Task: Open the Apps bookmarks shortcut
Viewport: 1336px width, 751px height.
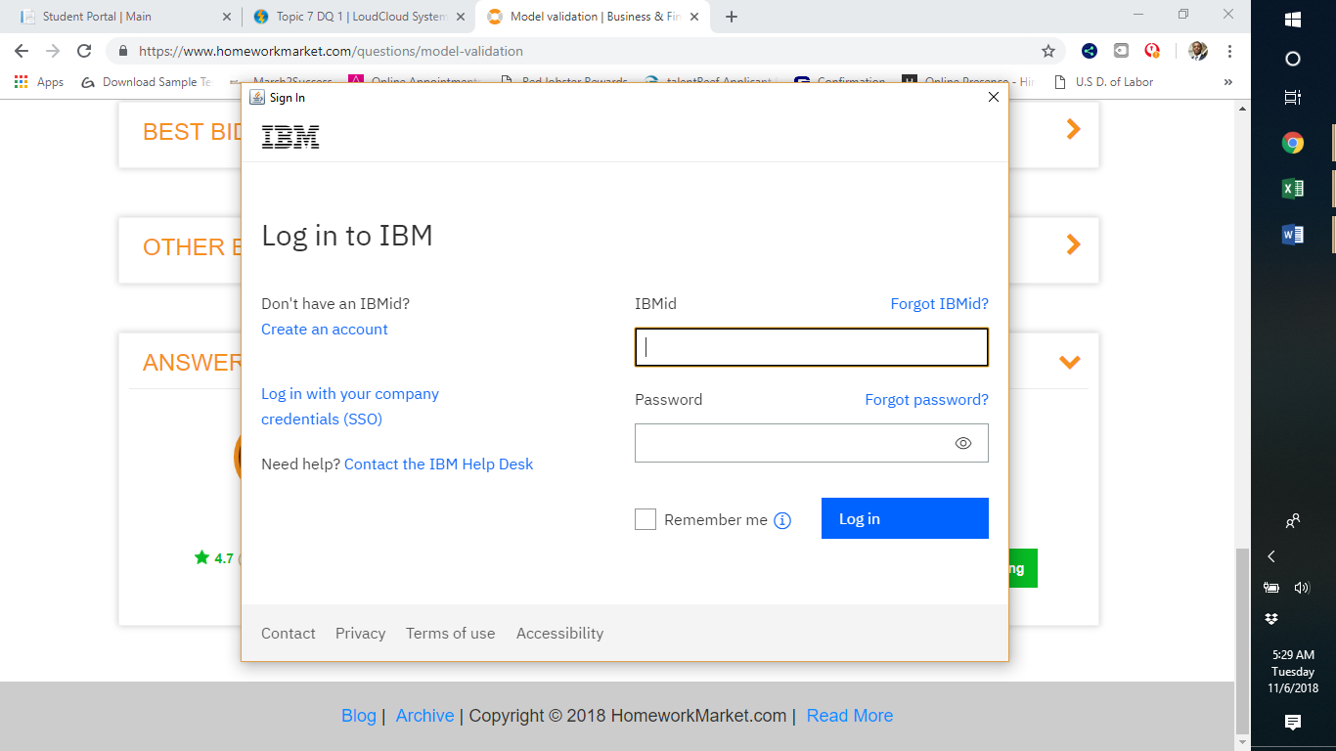Action: tap(39, 82)
